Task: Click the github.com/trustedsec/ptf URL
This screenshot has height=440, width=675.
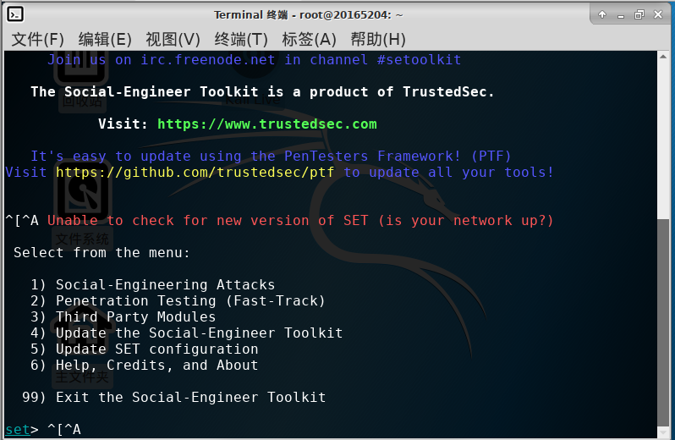Action: (x=195, y=173)
